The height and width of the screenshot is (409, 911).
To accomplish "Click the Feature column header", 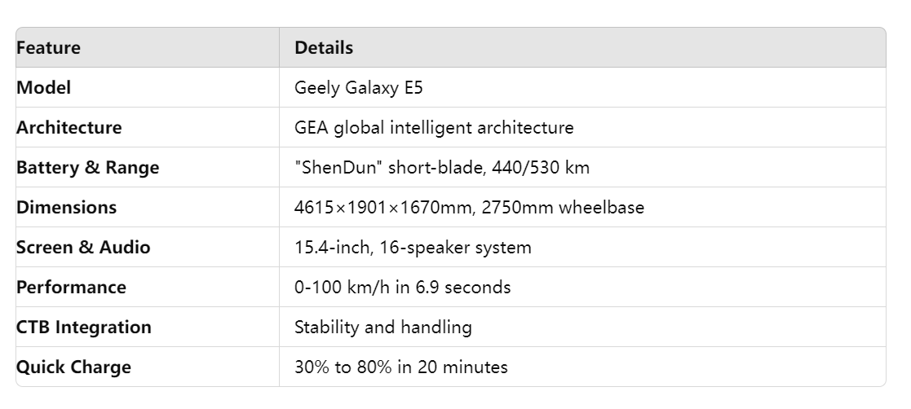I will tap(48, 48).
